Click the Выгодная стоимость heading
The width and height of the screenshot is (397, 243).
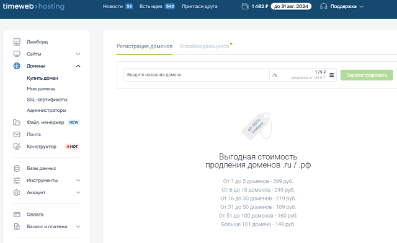coord(258,161)
